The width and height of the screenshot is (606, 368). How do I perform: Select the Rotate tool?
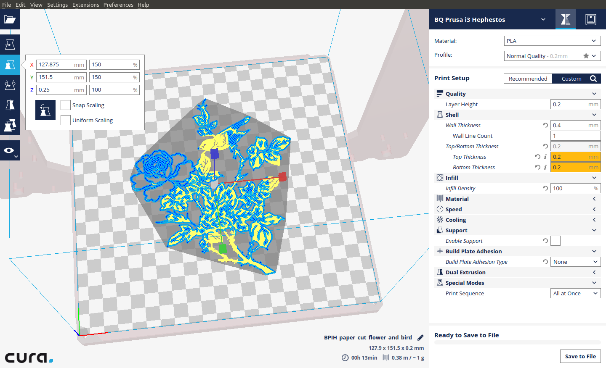10,85
